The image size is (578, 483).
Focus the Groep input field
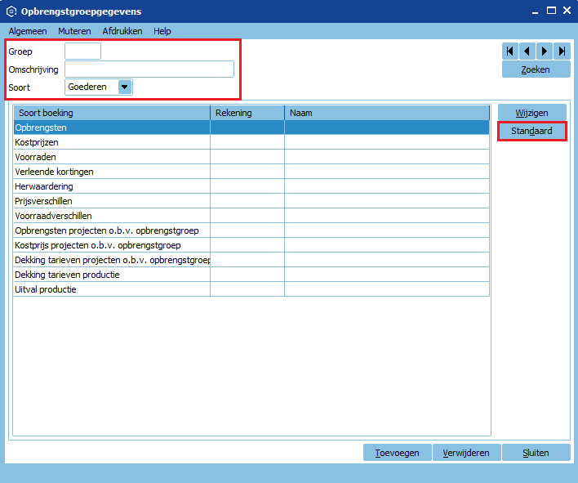click(x=82, y=51)
